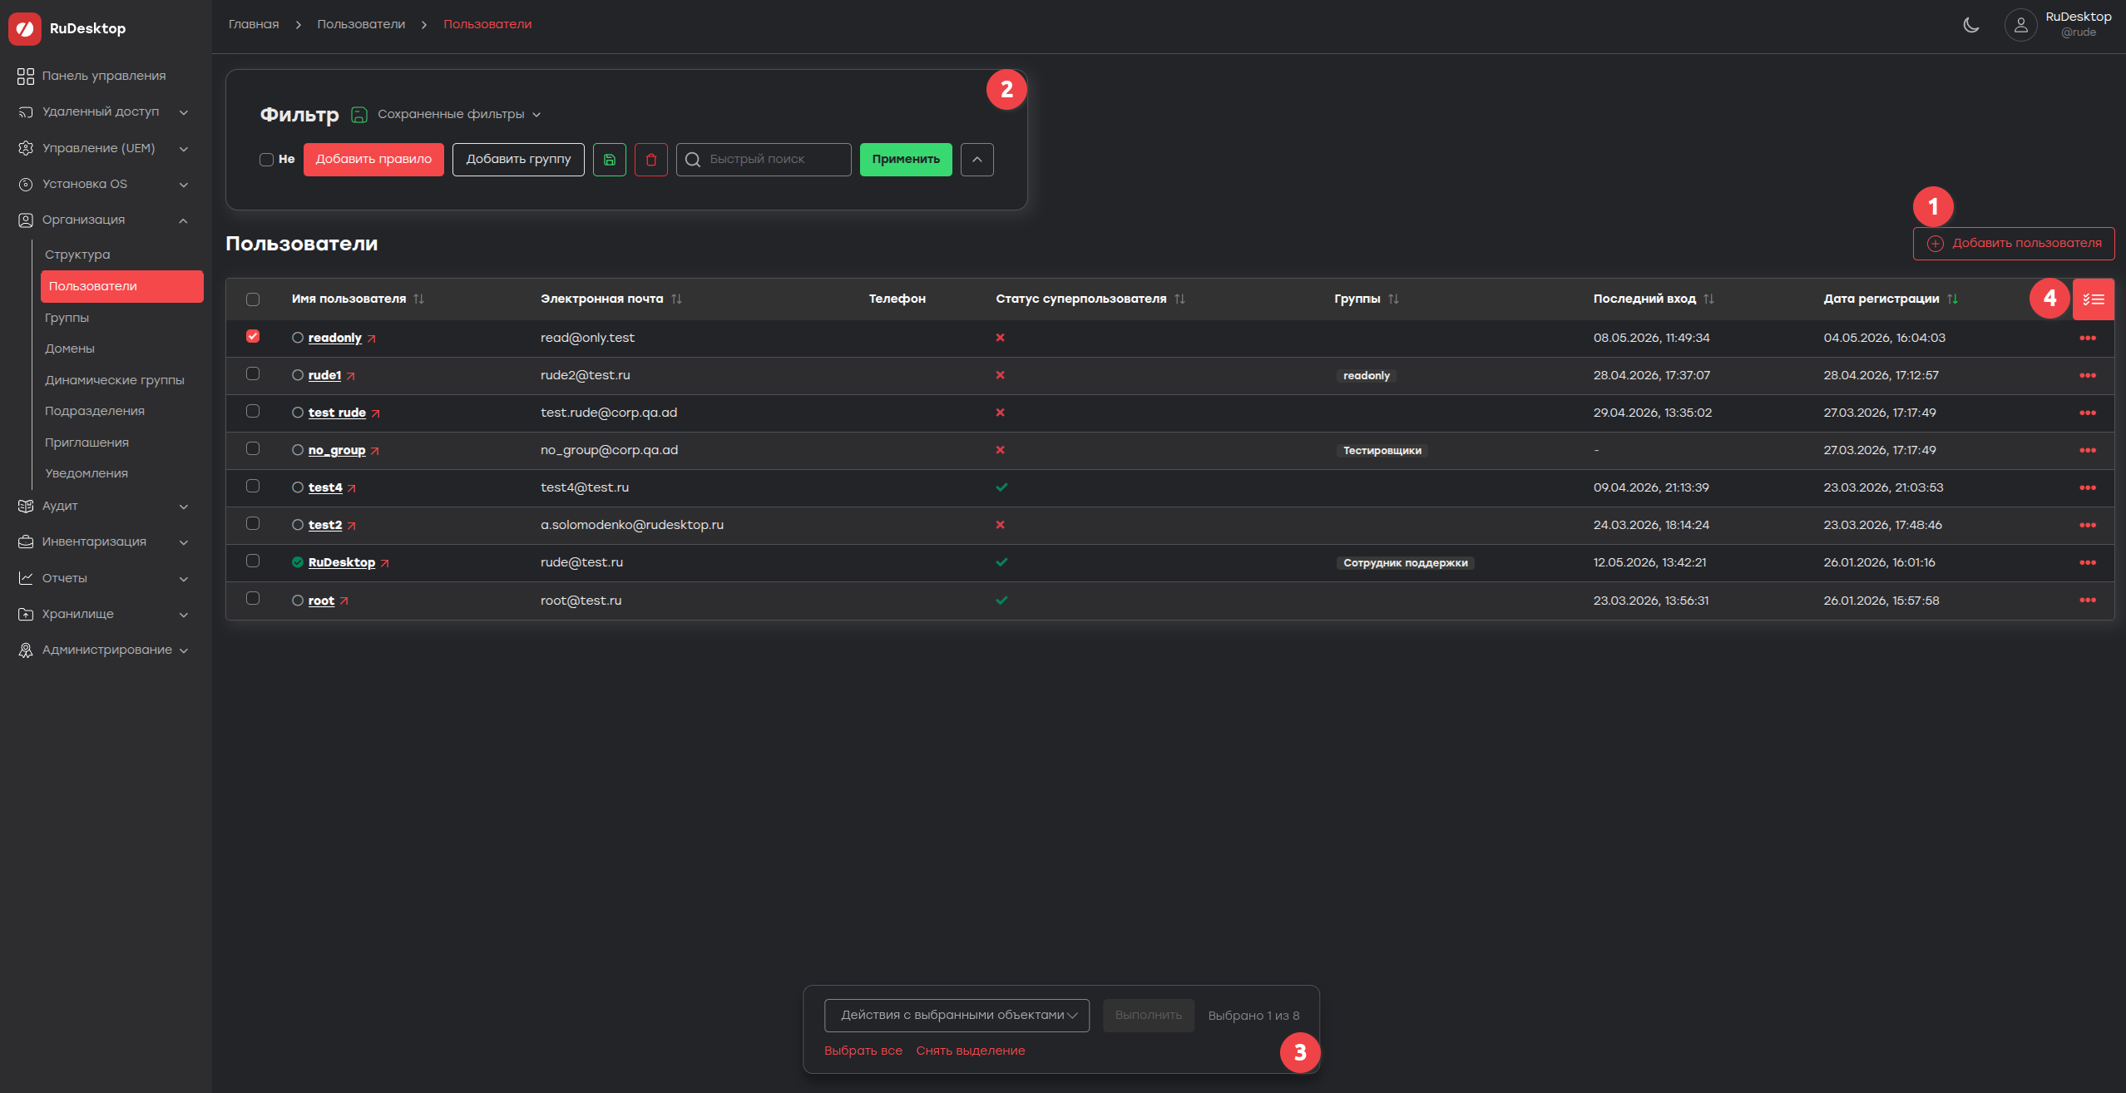The height and width of the screenshot is (1093, 2126).
Task: Open row actions menu for RuDesktop user
Action: pyautogui.click(x=2088, y=563)
